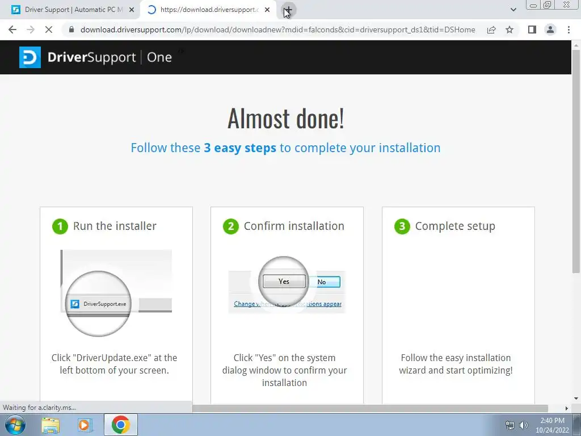Share this page via share icon
Image resolution: width=581 pixels, height=436 pixels.
[x=491, y=30]
